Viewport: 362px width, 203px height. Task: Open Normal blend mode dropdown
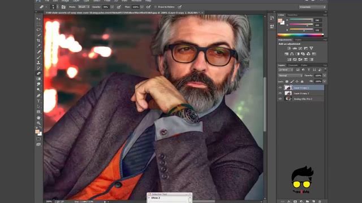290,76
